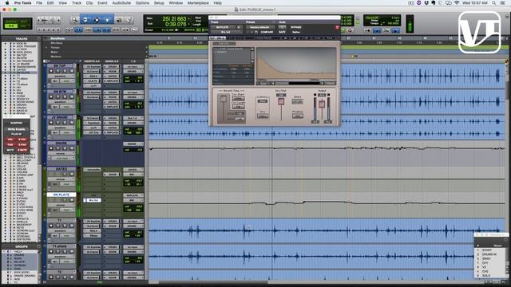This screenshot has width=511, height=287.
Task: Toggle plug-in BYPASS
Action: tap(296, 27)
